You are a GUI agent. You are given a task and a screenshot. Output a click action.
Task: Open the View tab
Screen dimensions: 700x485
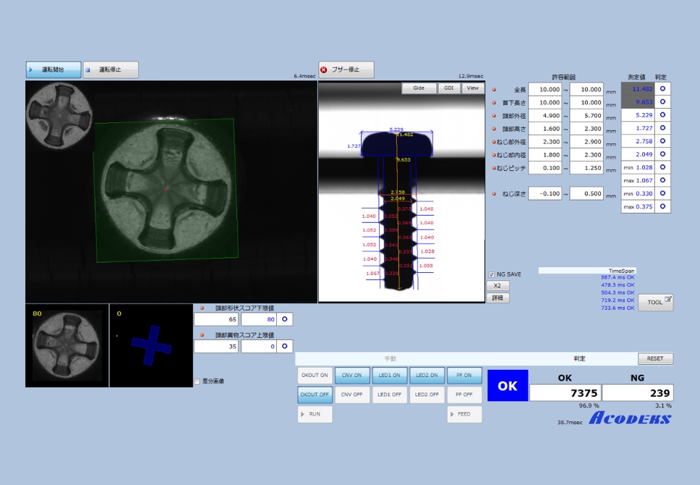[472, 88]
